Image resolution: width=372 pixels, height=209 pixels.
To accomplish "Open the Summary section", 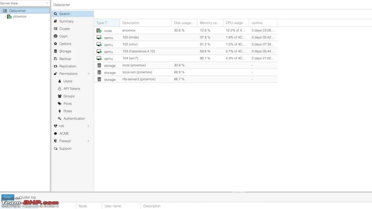I will point(72,21).
